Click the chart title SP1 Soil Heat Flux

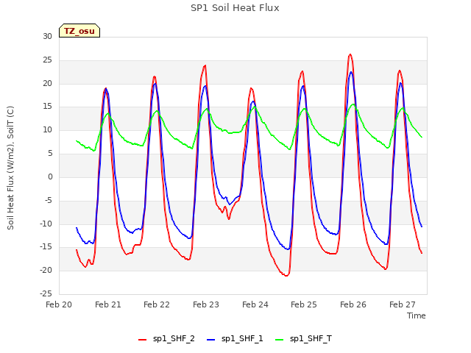point(235,8)
